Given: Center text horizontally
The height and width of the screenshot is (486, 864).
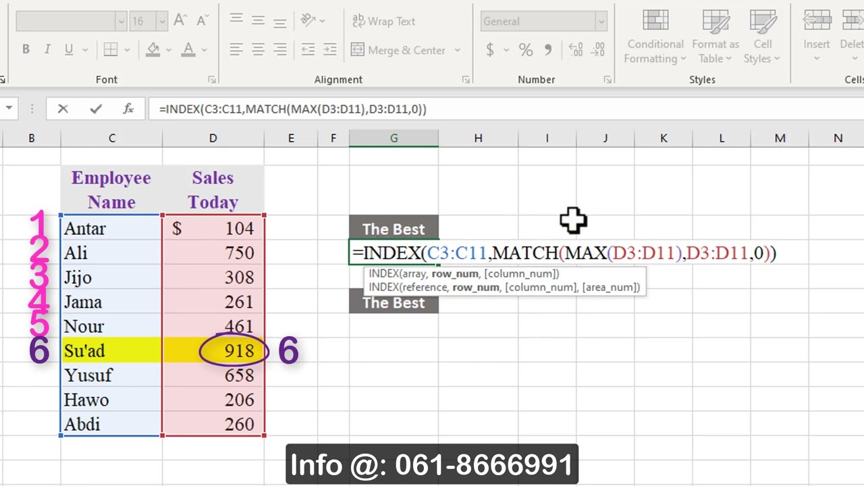Looking at the screenshot, I should [258, 50].
